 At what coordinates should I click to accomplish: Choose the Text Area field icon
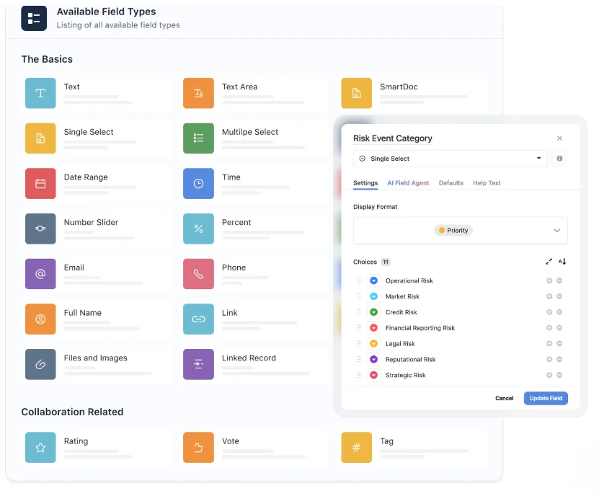(x=198, y=93)
